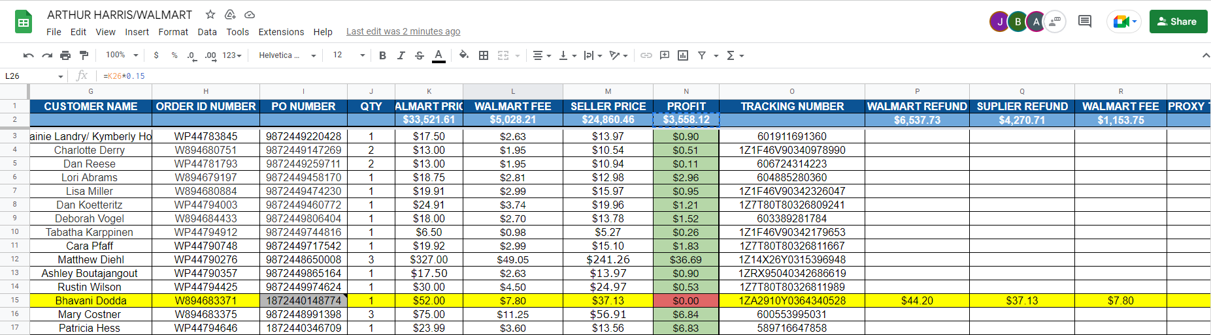Click the Name box showing L26

33,76
